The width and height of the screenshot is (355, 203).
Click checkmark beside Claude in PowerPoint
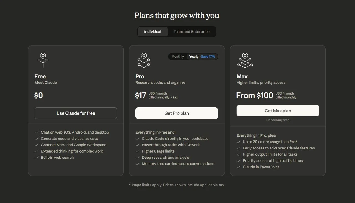(239, 167)
